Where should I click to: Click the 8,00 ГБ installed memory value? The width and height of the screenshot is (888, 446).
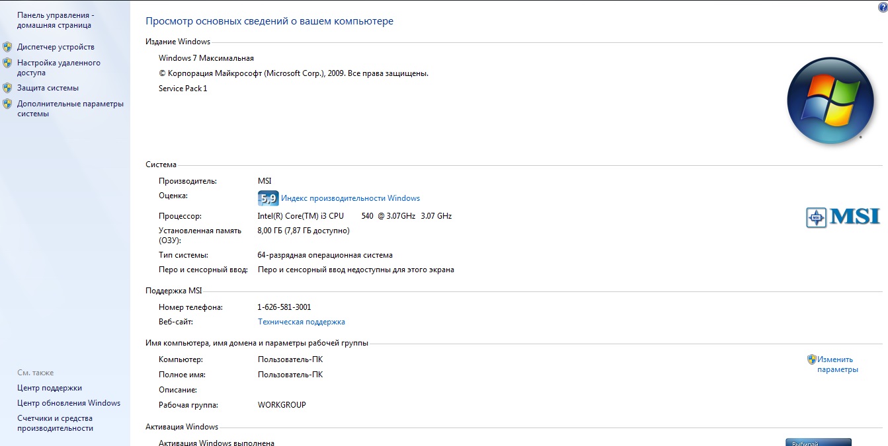pos(303,231)
